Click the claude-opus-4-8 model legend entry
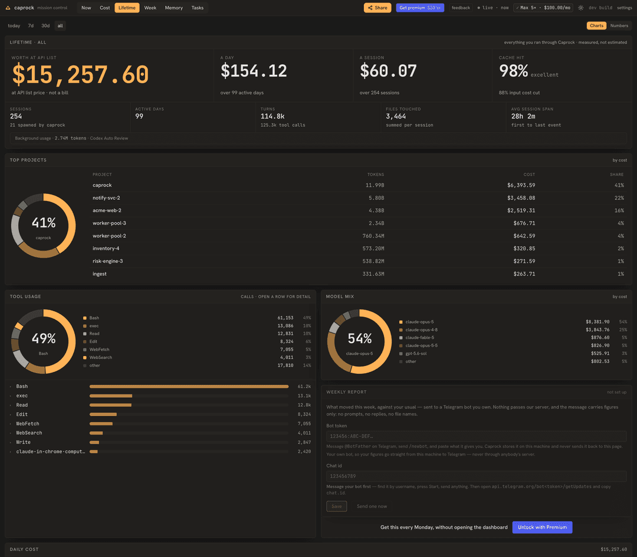The height and width of the screenshot is (557, 637). (513, 329)
